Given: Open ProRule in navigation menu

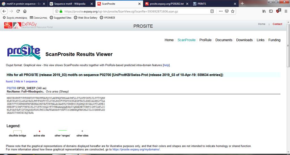Looking at the screenshot, I should click(205, 40).
